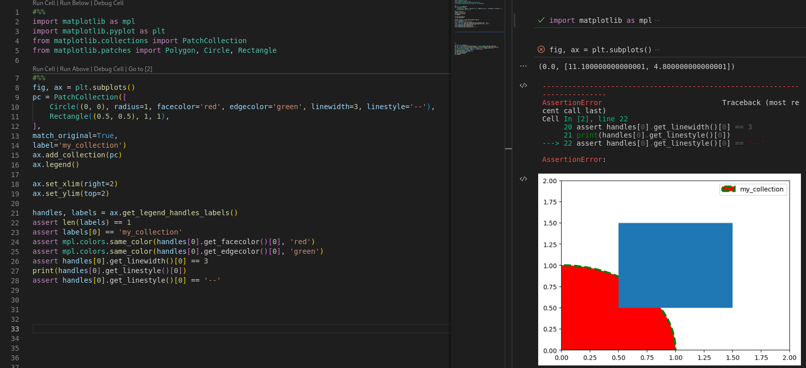The image size is (806, 368).
Task: Click the "ax.legend()" call on line 16
Action: tap(56, 164)
